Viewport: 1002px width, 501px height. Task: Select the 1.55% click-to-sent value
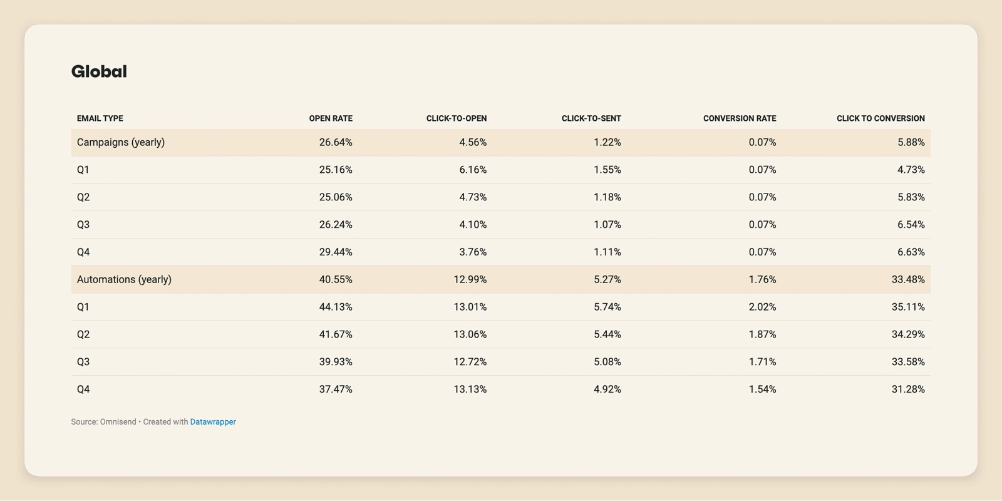(x=607, y=170)
